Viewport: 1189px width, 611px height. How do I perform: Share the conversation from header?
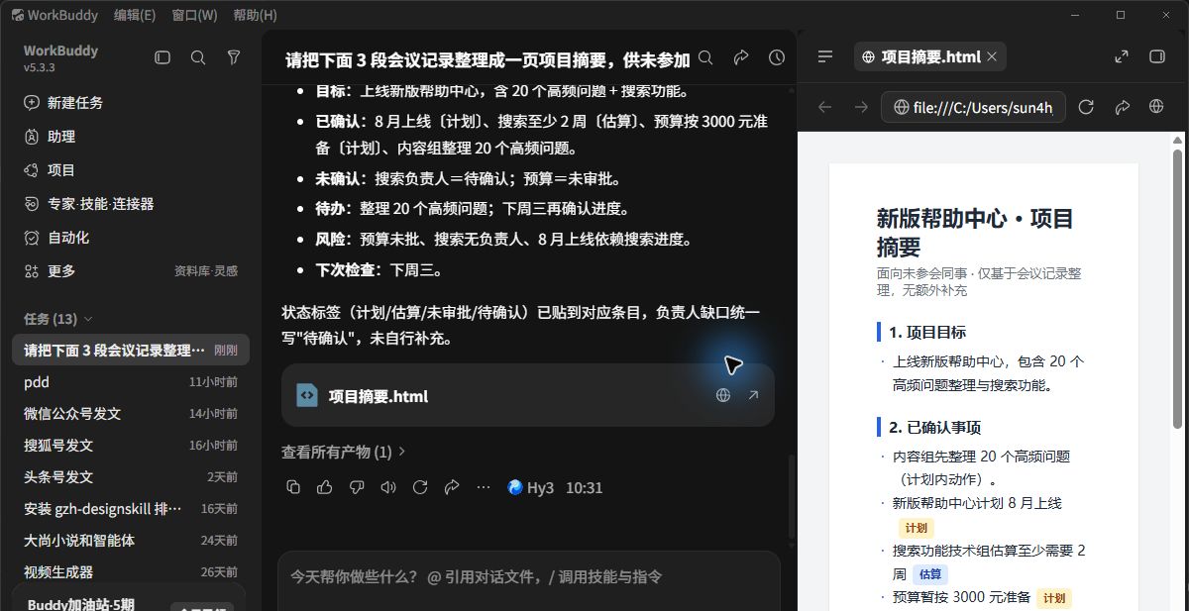coord(741,58)
